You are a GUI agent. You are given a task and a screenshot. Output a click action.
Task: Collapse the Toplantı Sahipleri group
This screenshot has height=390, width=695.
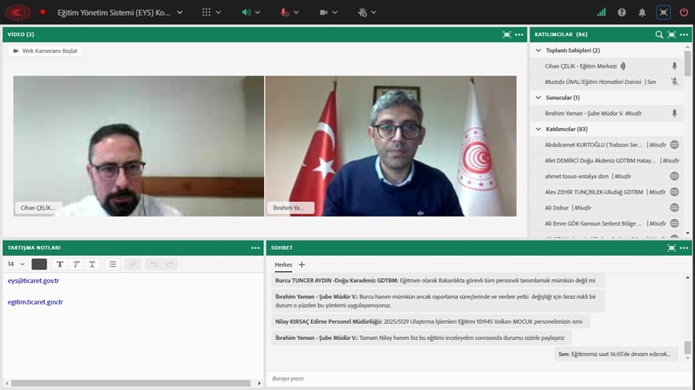[x=538, y=50]
